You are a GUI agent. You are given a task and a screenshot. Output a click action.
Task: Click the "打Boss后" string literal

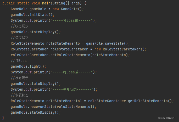tap(72, 72)
